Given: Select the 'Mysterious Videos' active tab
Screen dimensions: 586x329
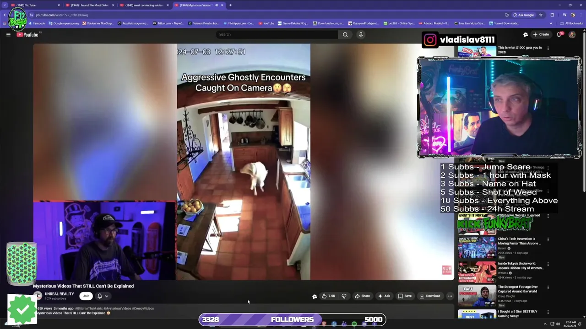Looking at the screenshot, I should (x=198, y=5).
